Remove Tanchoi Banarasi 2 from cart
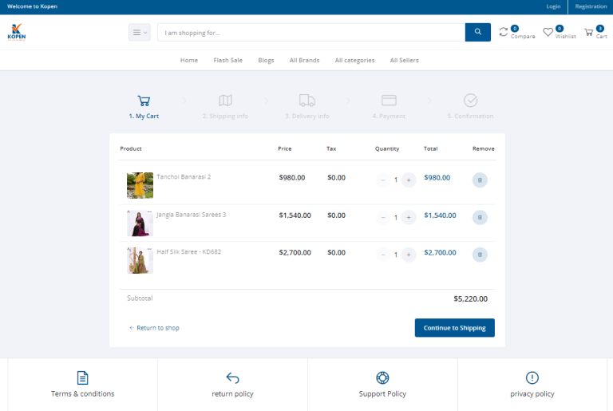This screenshot has height=411, width=613. click(x=480, y=180)
